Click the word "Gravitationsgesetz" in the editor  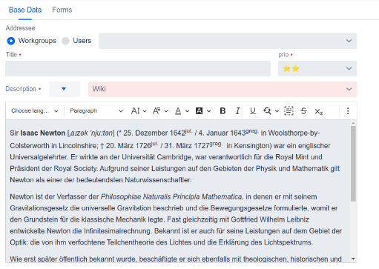pyautogui.click(x=39, y=208)
